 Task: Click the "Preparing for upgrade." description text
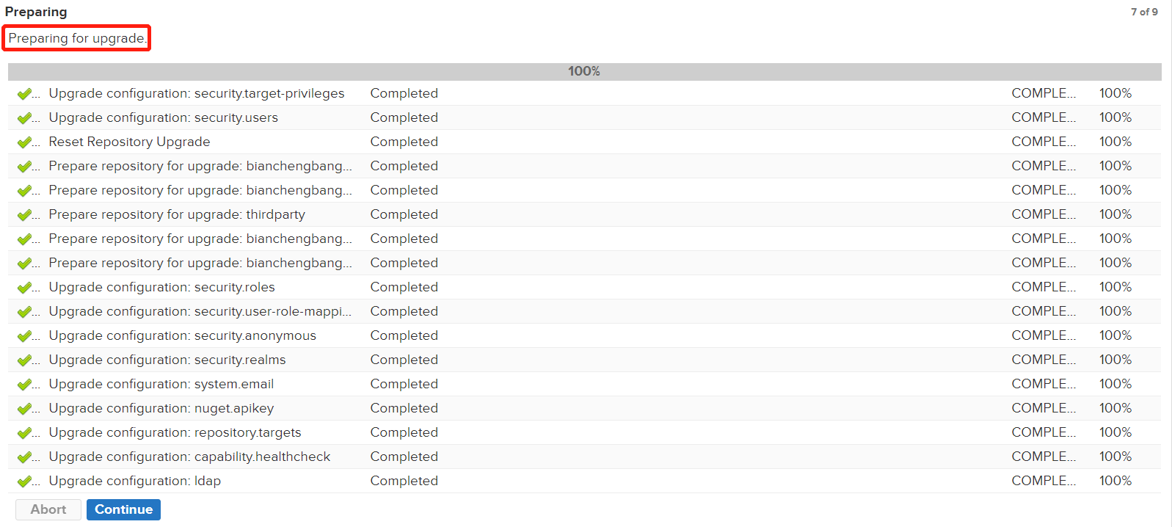(x=77, y=38)
